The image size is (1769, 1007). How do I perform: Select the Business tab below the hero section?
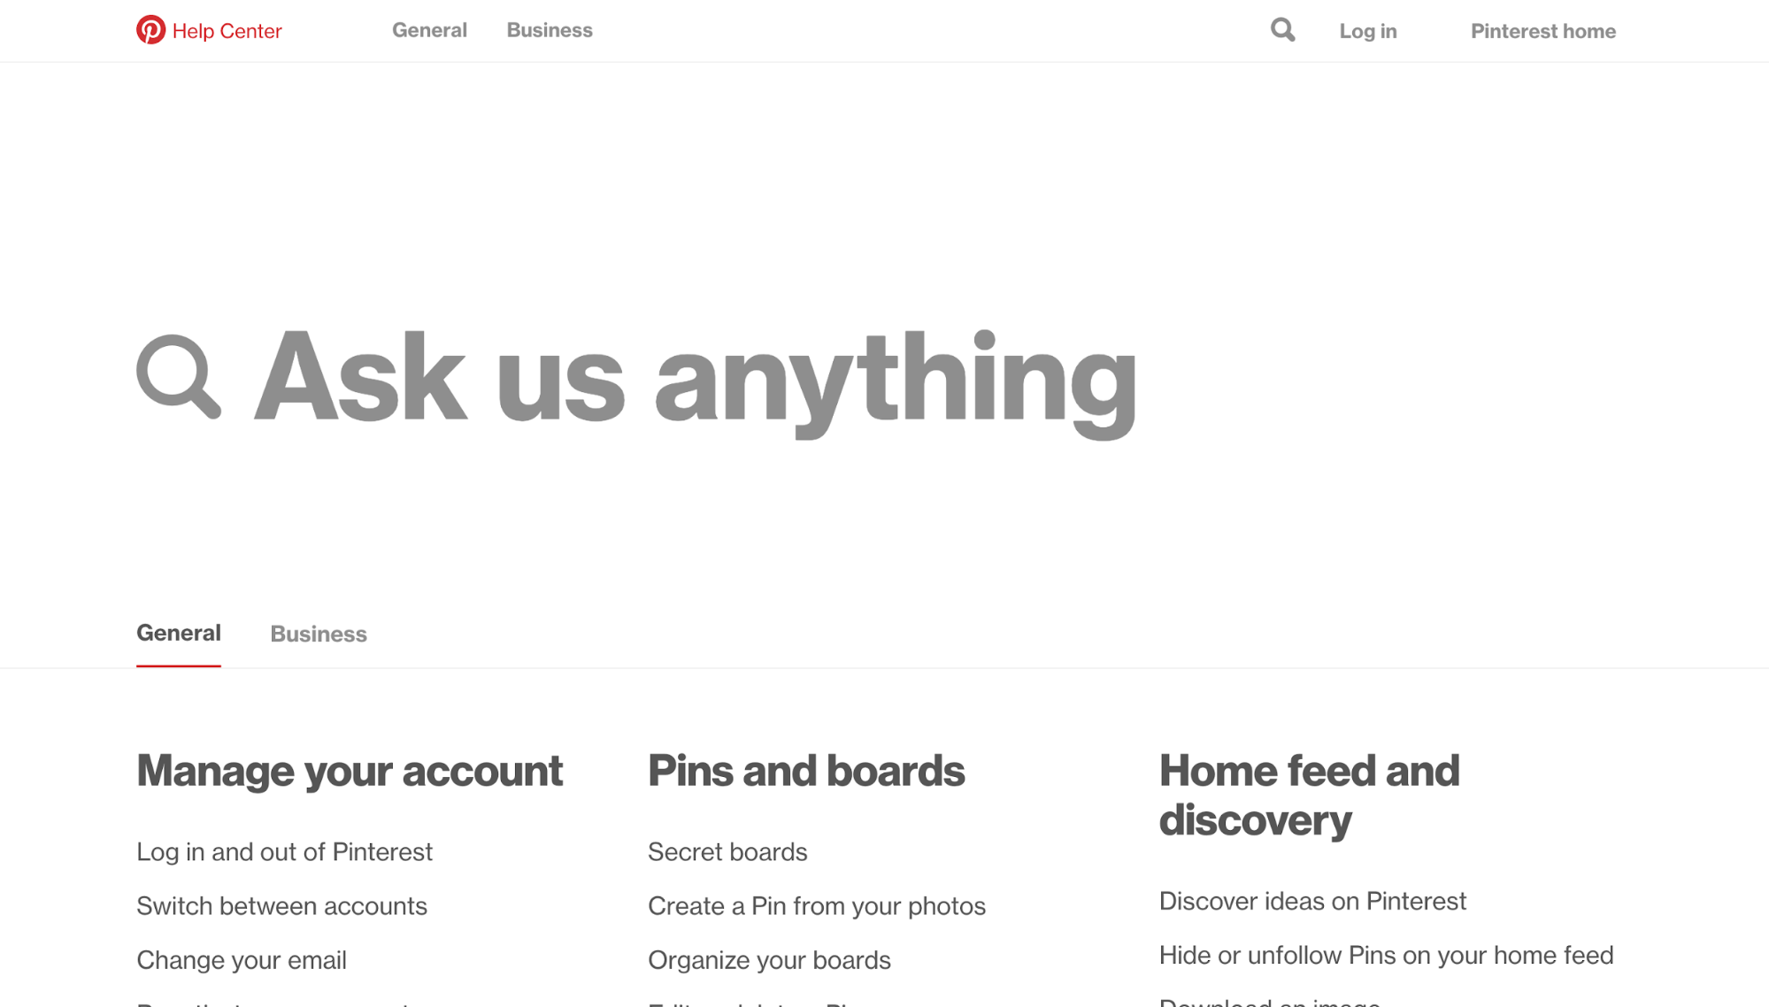pos(319,633)
